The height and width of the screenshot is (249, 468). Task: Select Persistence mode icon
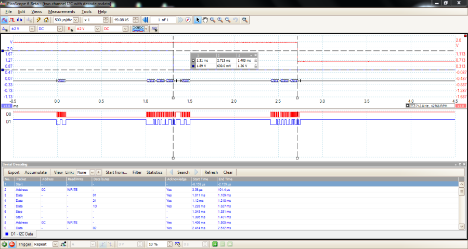[x=12, y=20]
